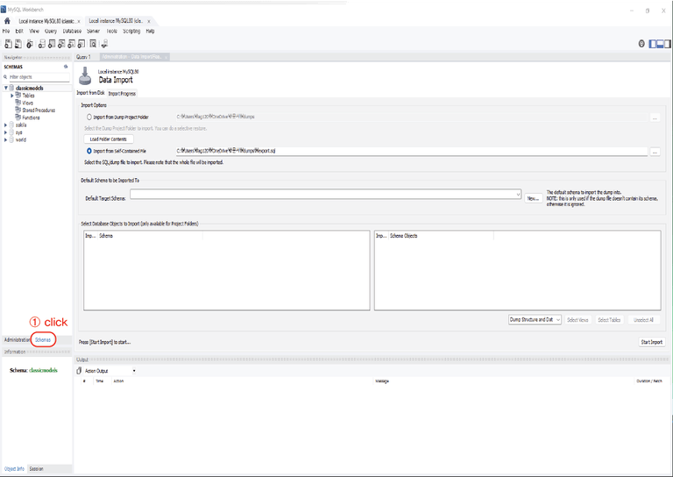The height and width of the screenshot is (477, 673).
Task: Click the Action Output clipboard icon
Action: [79, 371]
